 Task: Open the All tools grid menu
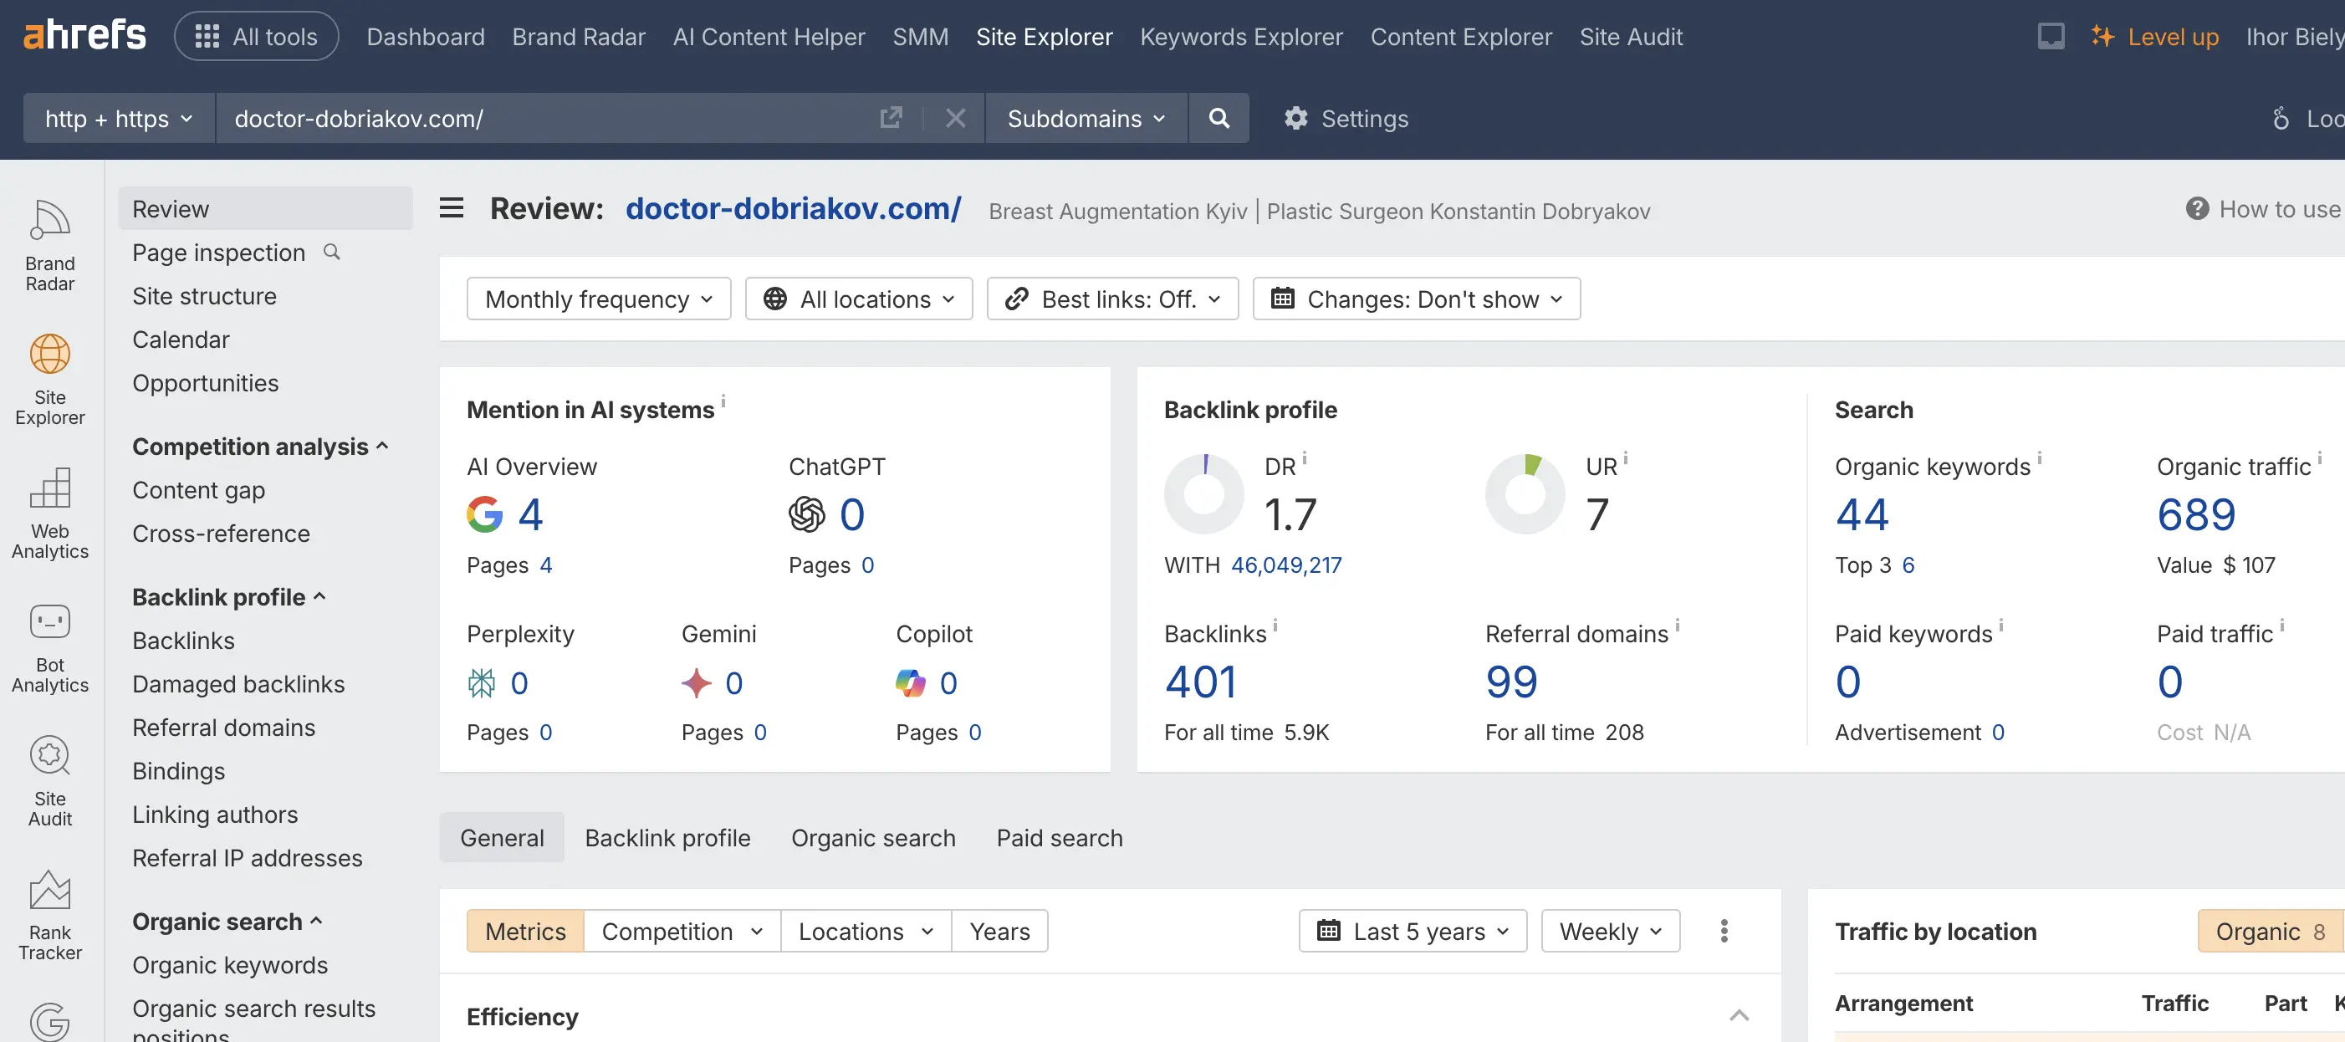[x=256, y=35]
